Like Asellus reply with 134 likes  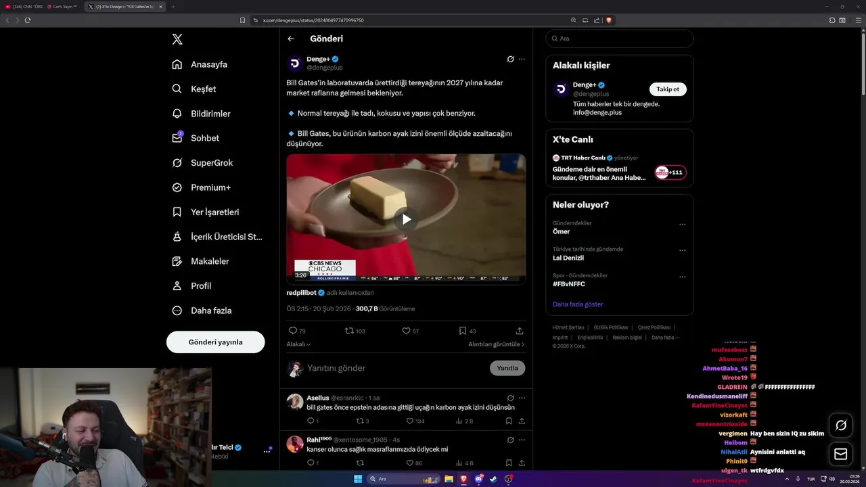point(414,421)
